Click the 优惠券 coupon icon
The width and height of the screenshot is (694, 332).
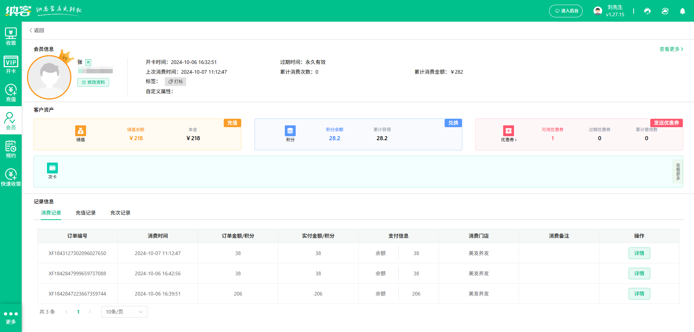pos(508,131)
